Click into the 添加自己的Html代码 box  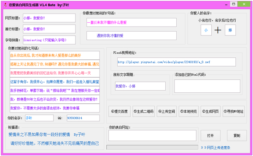(x=207, y=86)
